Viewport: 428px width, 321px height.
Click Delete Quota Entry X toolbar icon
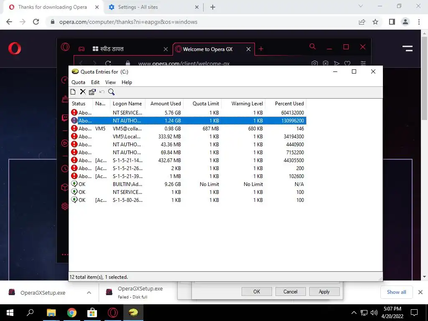coord(83,92)
